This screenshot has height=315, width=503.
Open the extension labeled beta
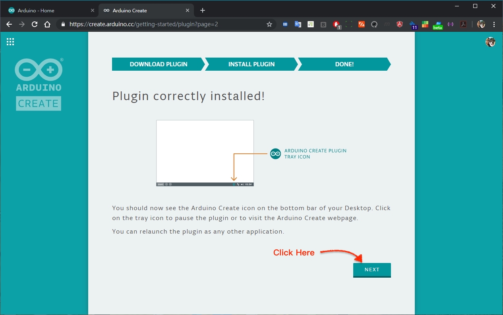[438, 25]
